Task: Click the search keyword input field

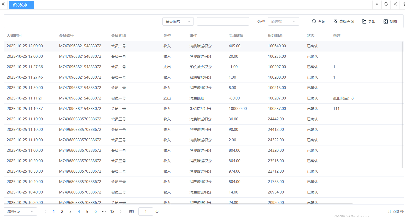Action: tap(223, 21)
